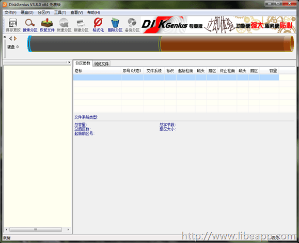
Task: Sort by 文件系统 column header
Action: 154,71
